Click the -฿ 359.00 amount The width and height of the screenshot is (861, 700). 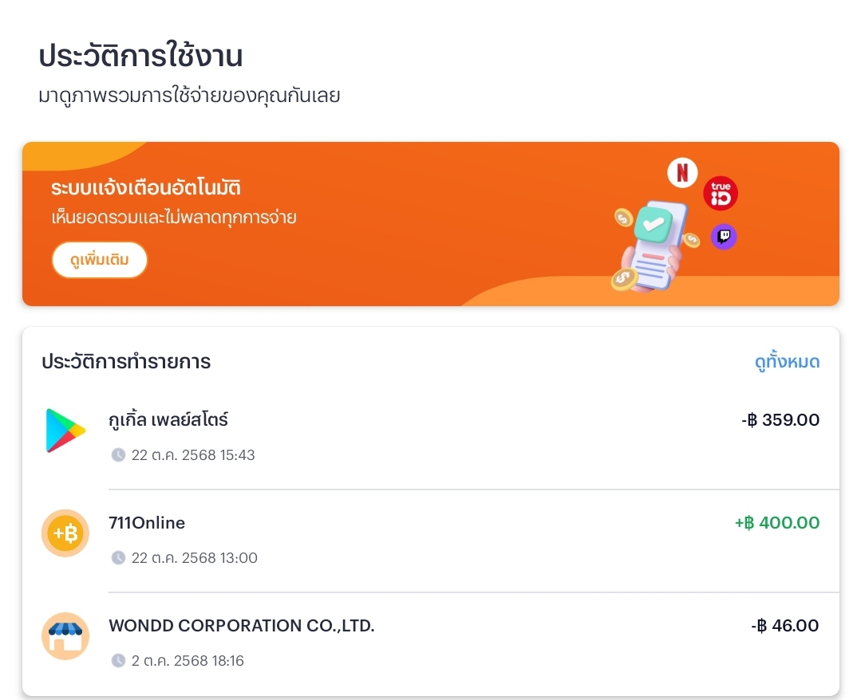tap(780, 420)
